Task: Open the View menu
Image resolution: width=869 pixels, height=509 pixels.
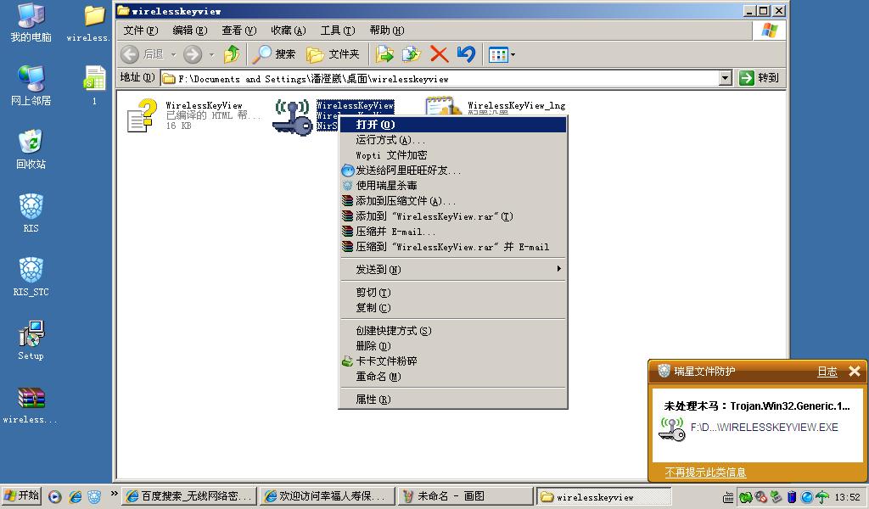Action: point(238,31)
